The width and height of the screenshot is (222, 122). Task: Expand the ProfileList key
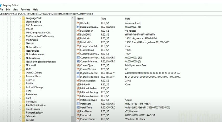pyautogui.click(x=20, y=102)
